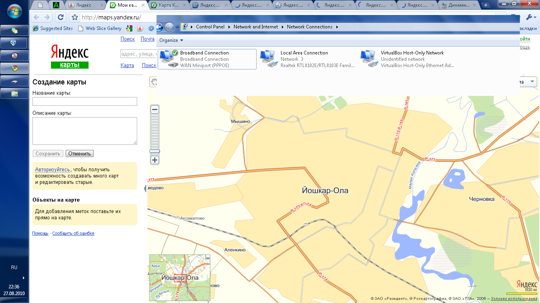Click the Explorer forward button
Viewport: 540px width, 303px height.
[x=170, y=27]
